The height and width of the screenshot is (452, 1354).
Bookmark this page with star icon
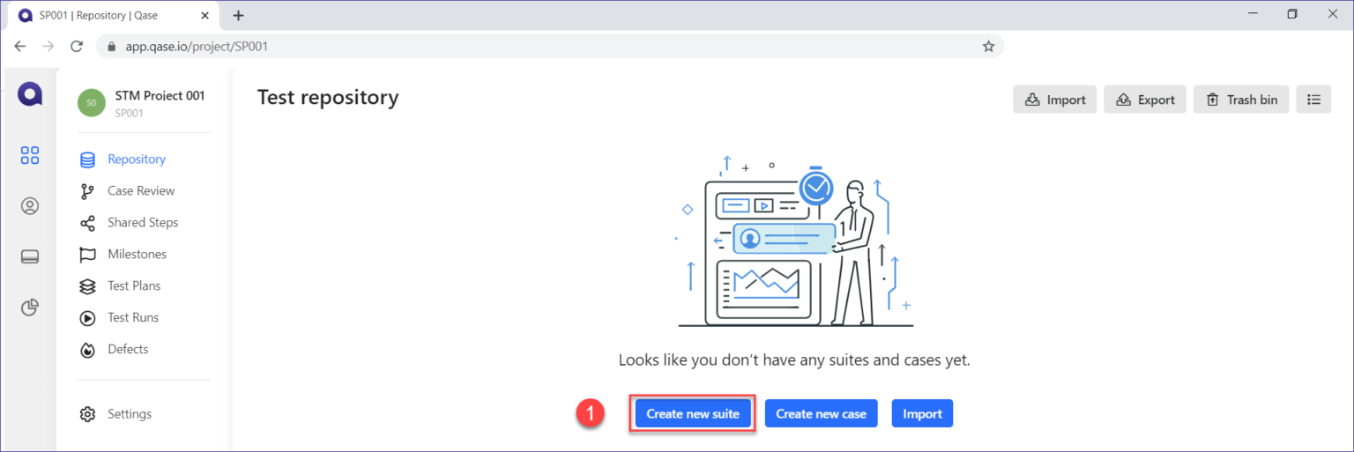988,47
